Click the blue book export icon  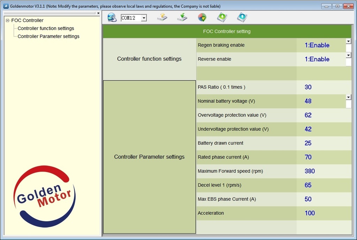[242, 17]
